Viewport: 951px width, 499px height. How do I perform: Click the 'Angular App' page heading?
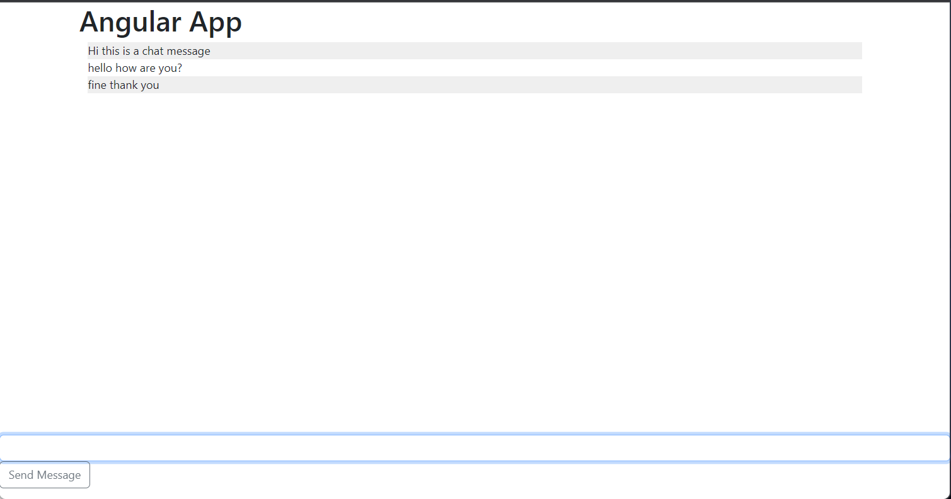[x=161, y=22]
